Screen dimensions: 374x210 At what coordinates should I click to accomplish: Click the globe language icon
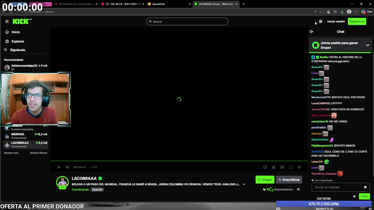click(321, 21)
